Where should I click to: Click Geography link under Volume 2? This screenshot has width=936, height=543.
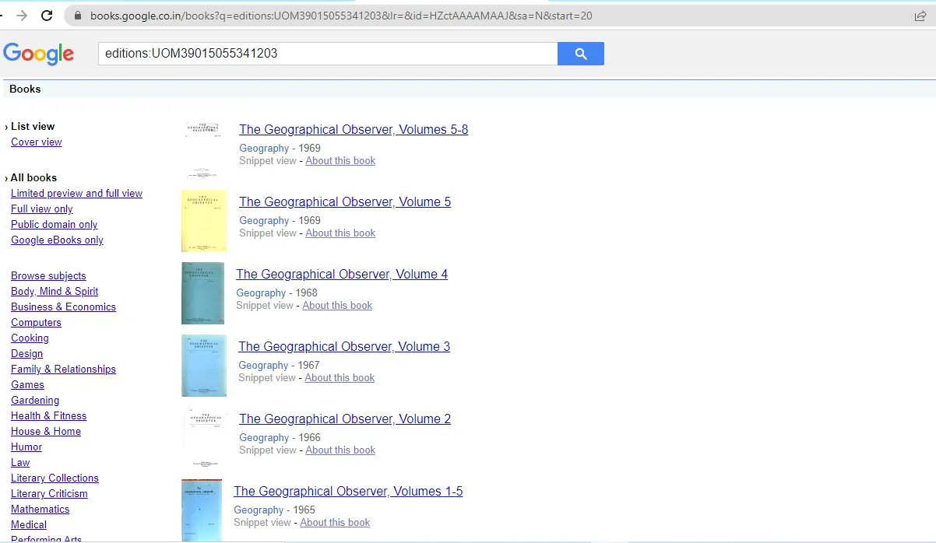(x=264, y=438)
